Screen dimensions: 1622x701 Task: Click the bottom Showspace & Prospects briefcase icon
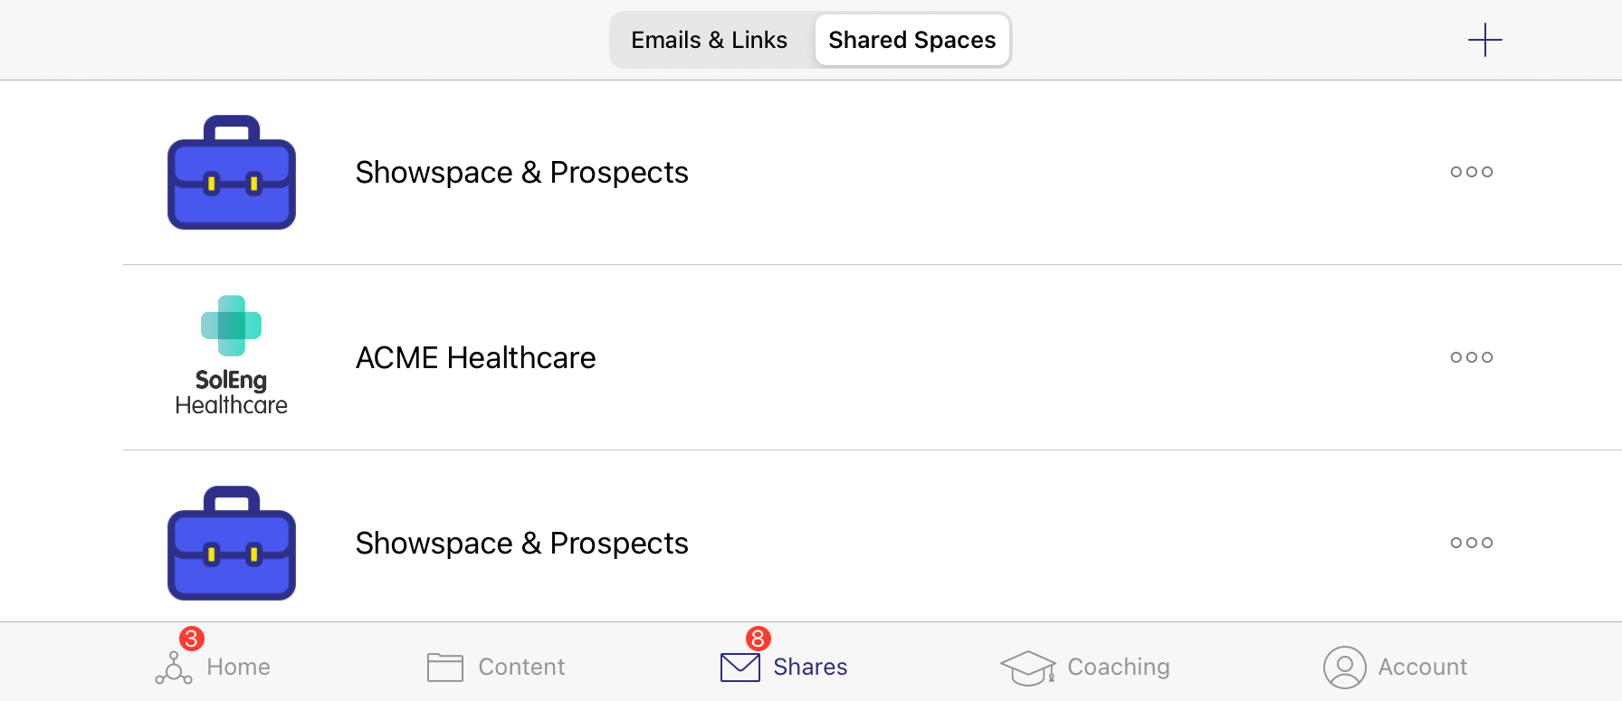(231, 543)
